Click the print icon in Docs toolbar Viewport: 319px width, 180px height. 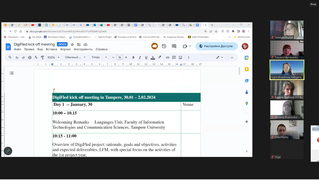(30, 57)
